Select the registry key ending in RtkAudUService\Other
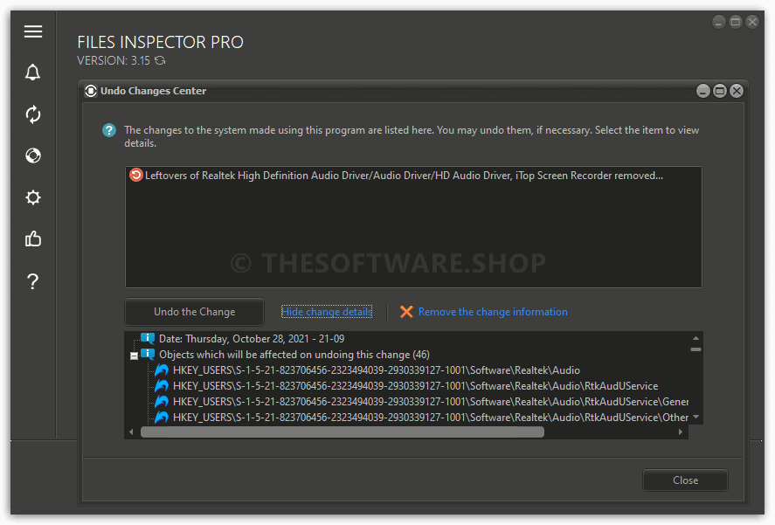The height and width of the screenshot is (525, 775). pos(431,418)
